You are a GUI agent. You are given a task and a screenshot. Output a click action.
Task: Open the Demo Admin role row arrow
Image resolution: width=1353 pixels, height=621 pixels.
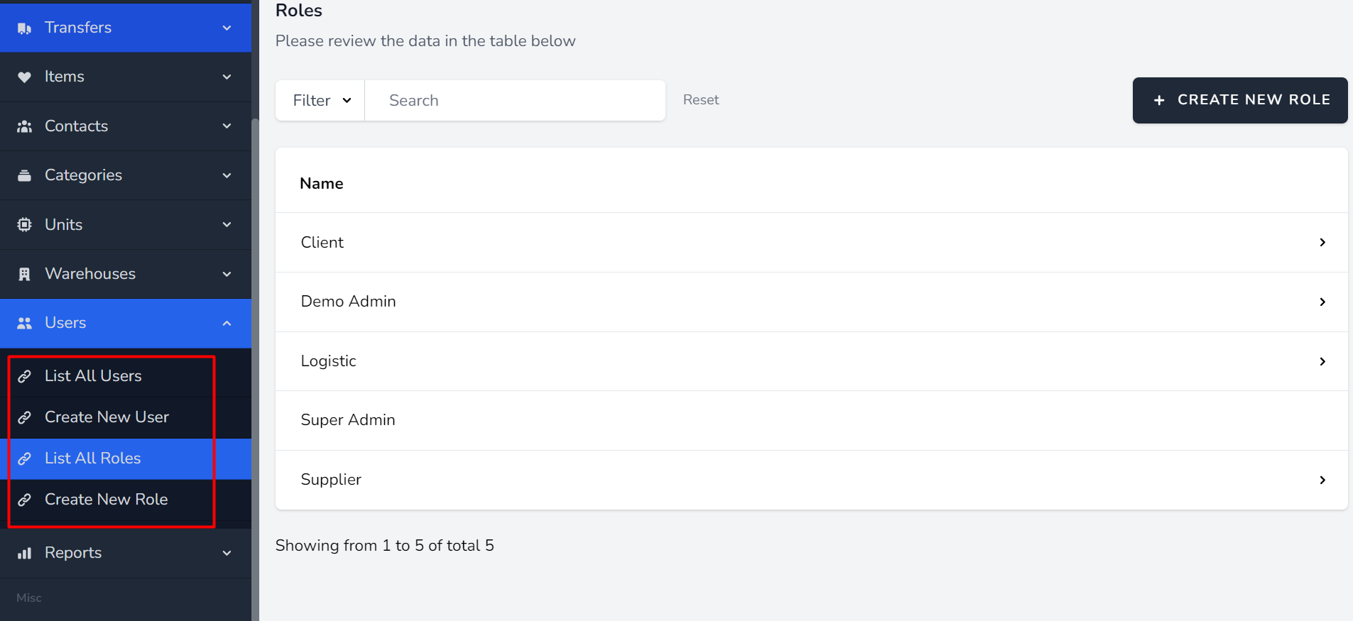1322,302
